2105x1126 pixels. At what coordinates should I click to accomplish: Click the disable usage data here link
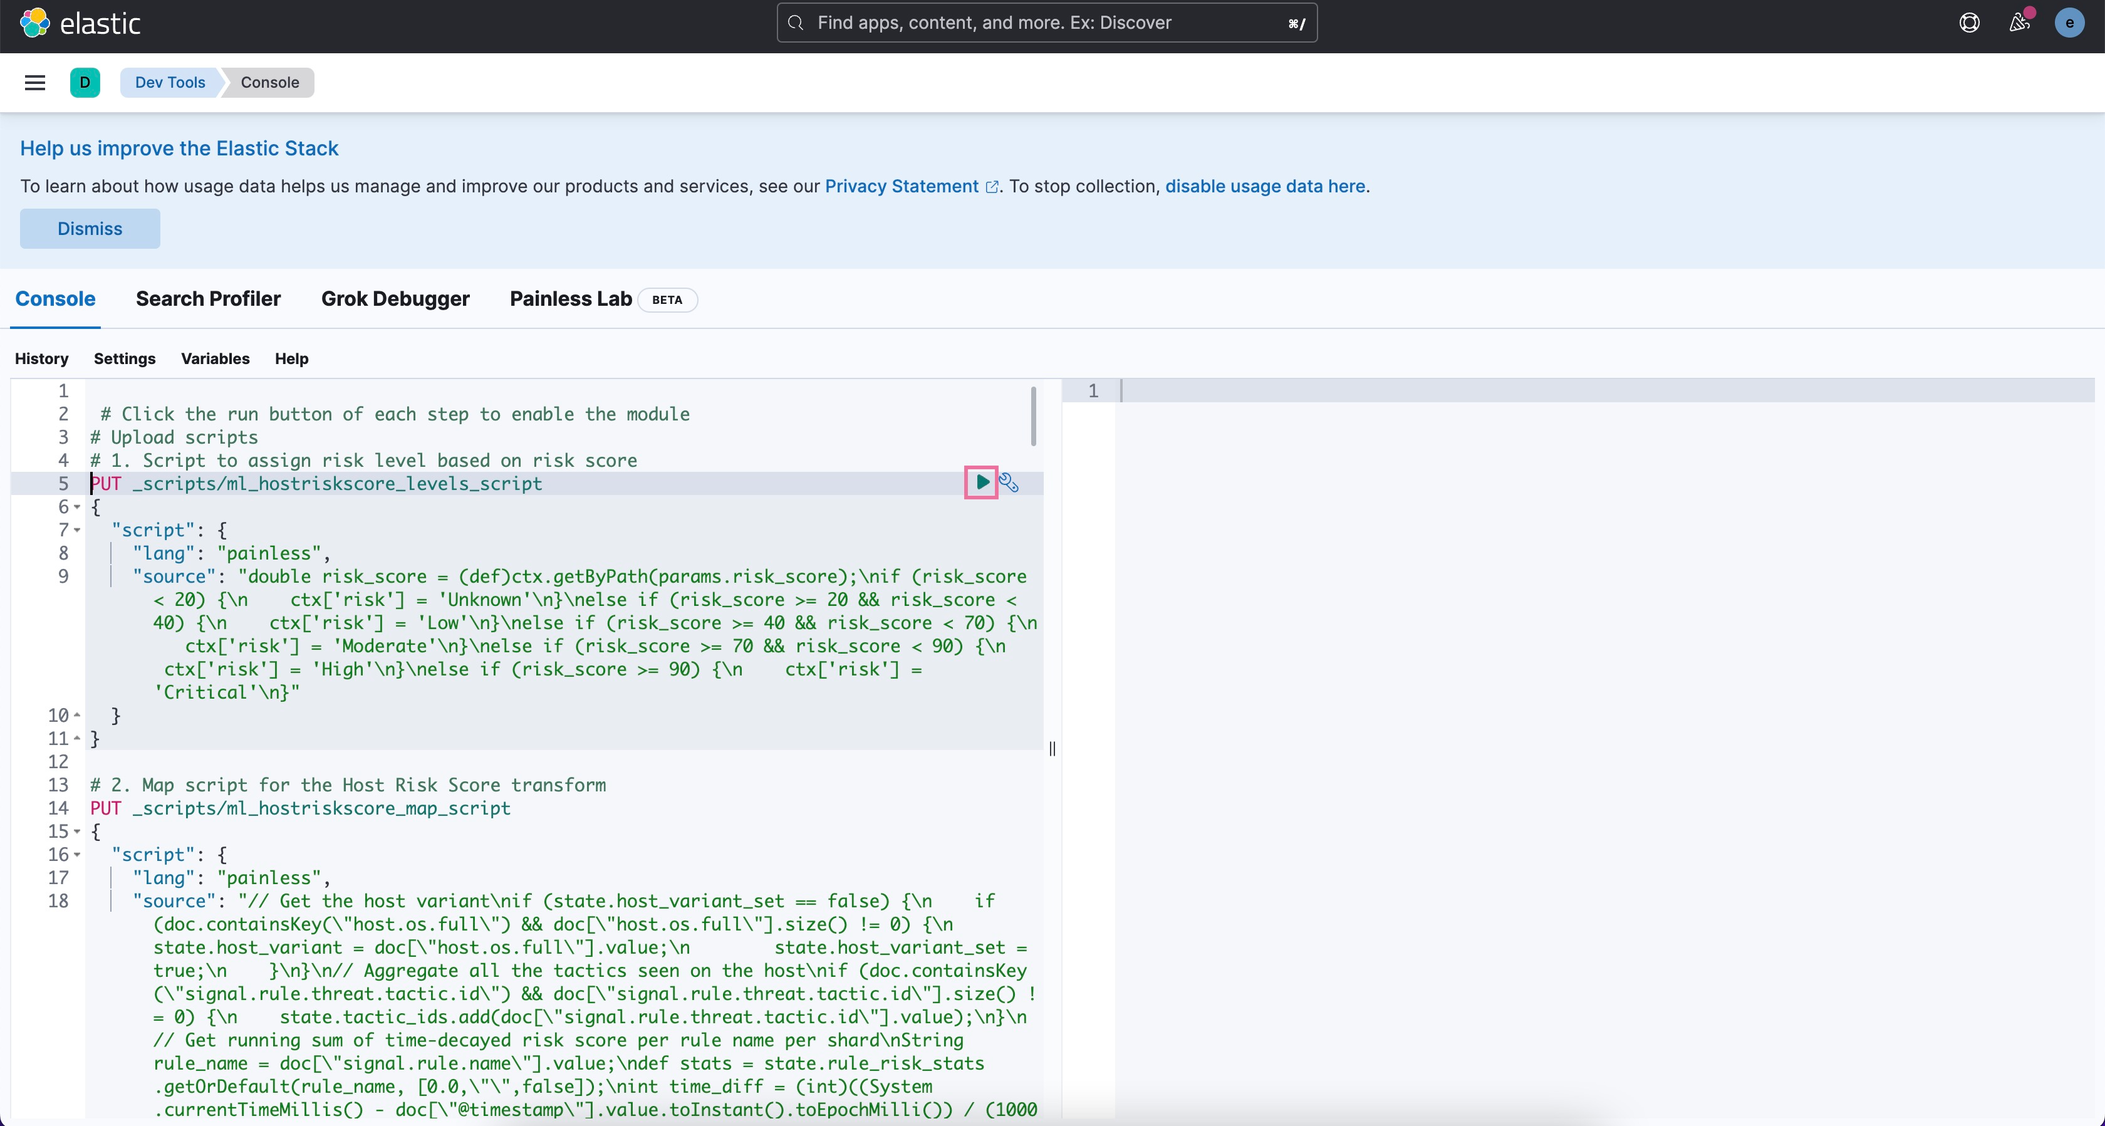(x=1264, y=186)
